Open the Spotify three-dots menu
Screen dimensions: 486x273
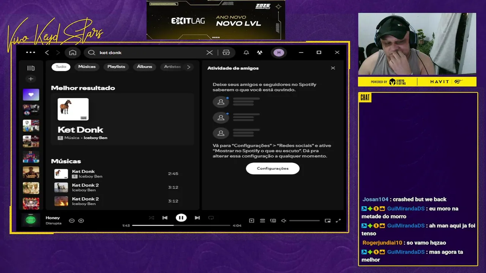(x=30, y=53)
